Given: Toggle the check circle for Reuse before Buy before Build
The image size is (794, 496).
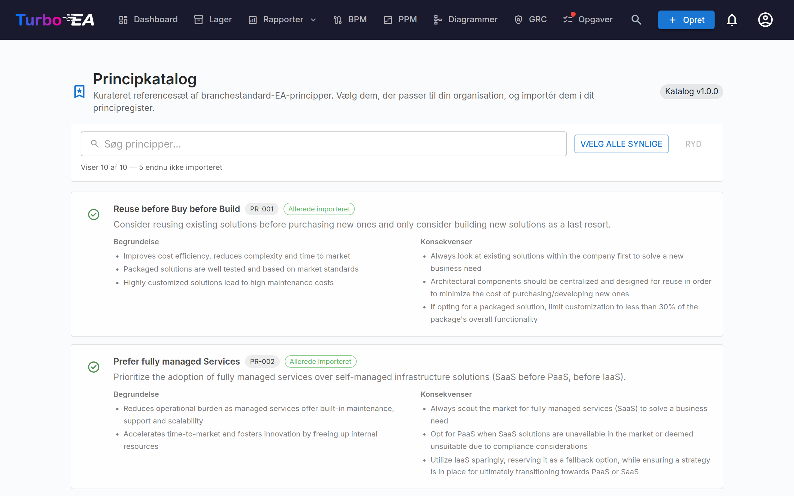Looking at the screenshot, I should coord(94,215).
